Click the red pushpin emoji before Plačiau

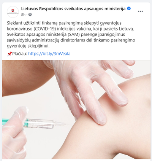pyautogui.click(x=9, y=54)
